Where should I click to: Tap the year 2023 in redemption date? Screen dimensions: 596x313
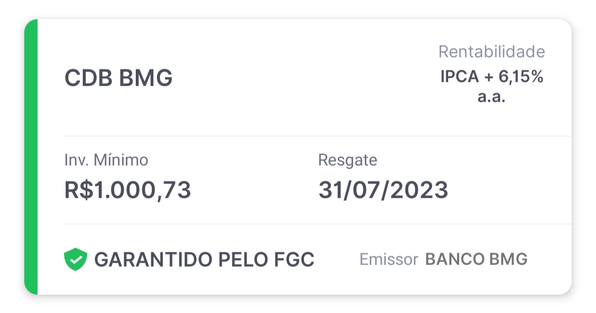419,190
